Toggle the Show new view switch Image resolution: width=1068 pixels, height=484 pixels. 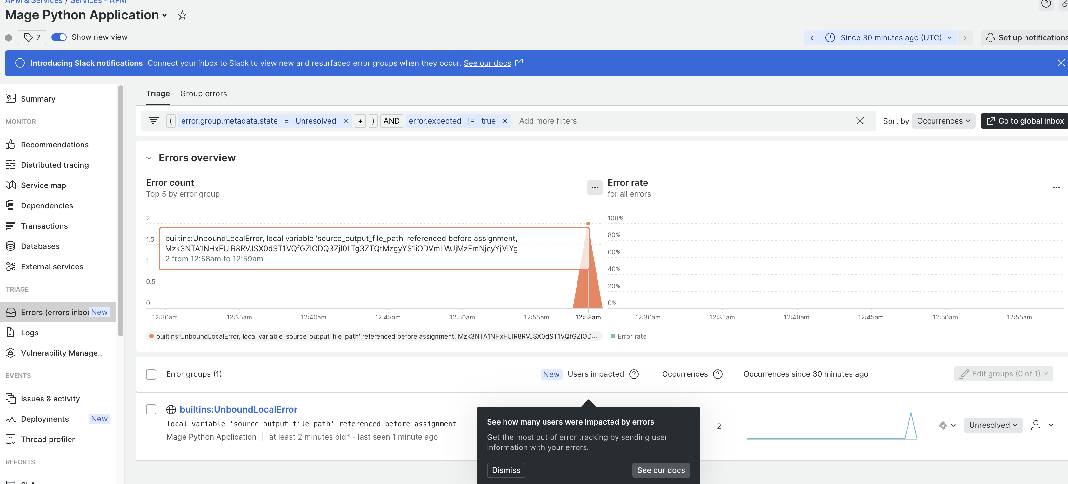59,37
